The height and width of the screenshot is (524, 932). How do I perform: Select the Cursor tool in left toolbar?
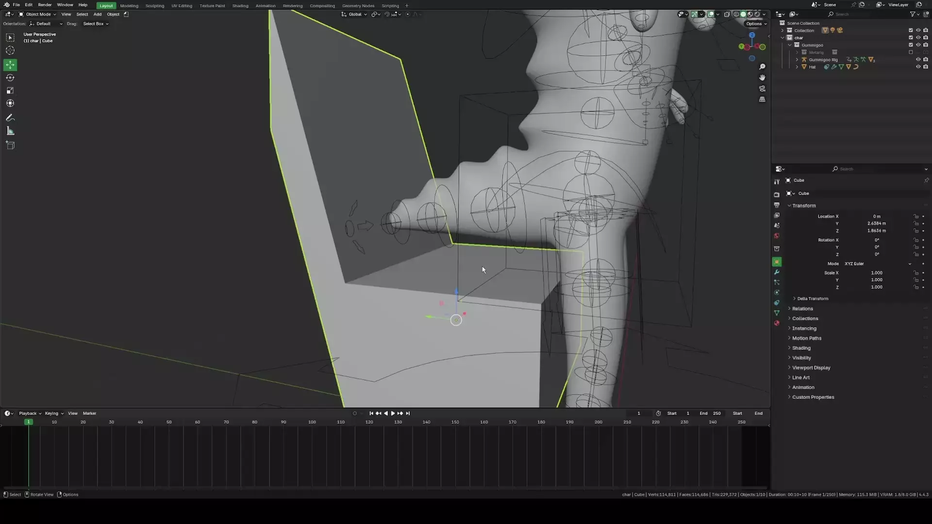click(x=10, y=50)
